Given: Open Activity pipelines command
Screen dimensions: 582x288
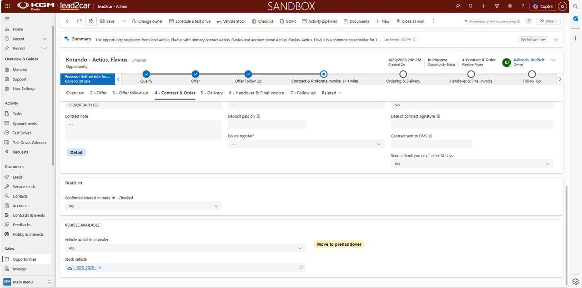Looking at the screenshot, I should [319, 21].
